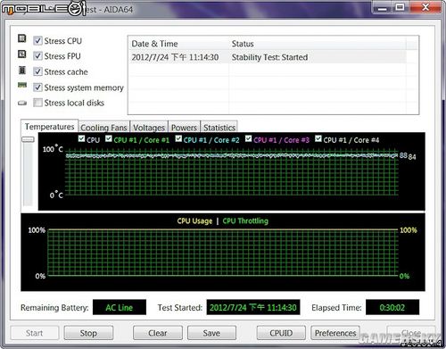Toggle the Stress cache checkbox
This screenshot has height=349, width=446.
(37, 71)
